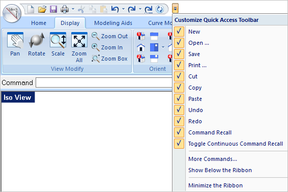Click Zoom In in View Modify group

click(107, 47)
